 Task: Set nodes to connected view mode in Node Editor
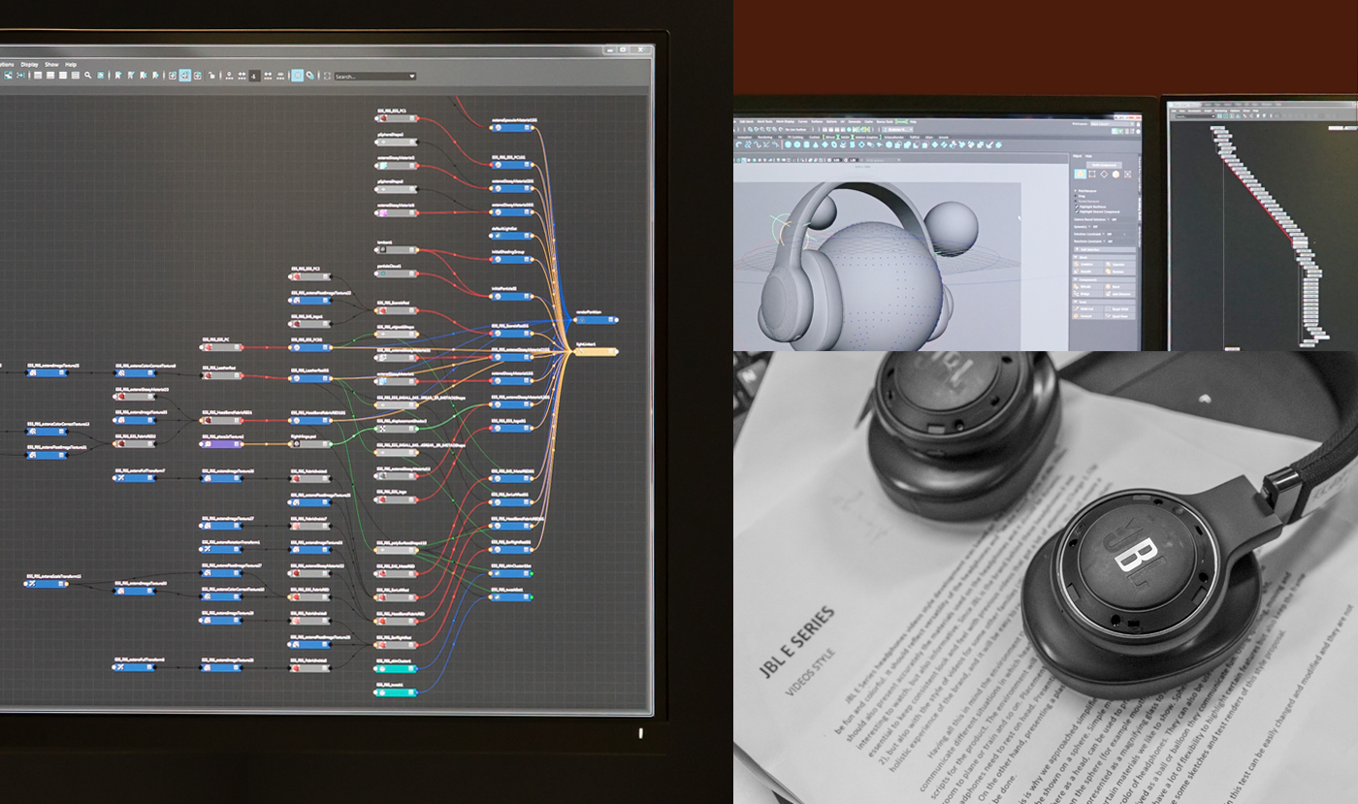pos(50,75)
